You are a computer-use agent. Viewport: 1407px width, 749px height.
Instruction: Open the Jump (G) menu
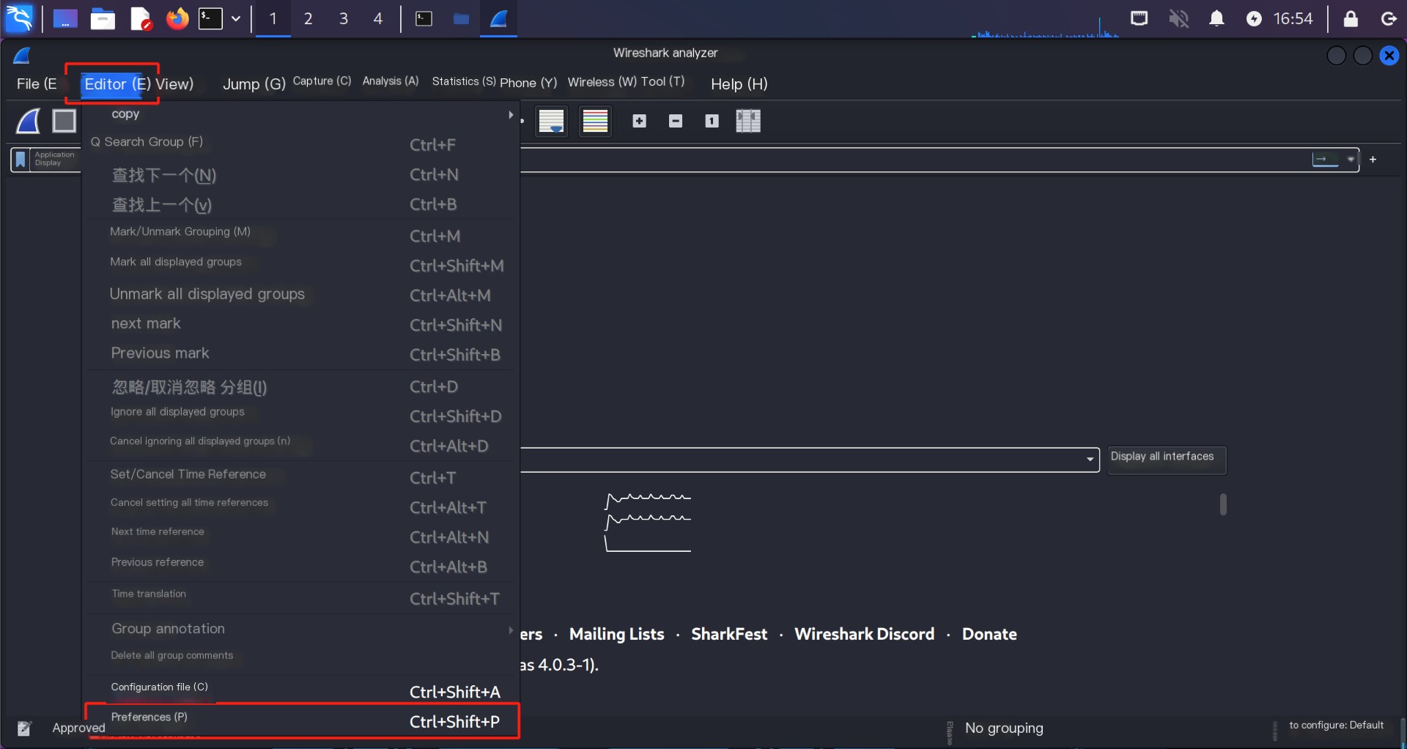coord(254,84)
